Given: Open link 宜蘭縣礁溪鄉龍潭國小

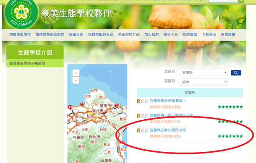Looking at the screenshot, I should coord(167,101).
